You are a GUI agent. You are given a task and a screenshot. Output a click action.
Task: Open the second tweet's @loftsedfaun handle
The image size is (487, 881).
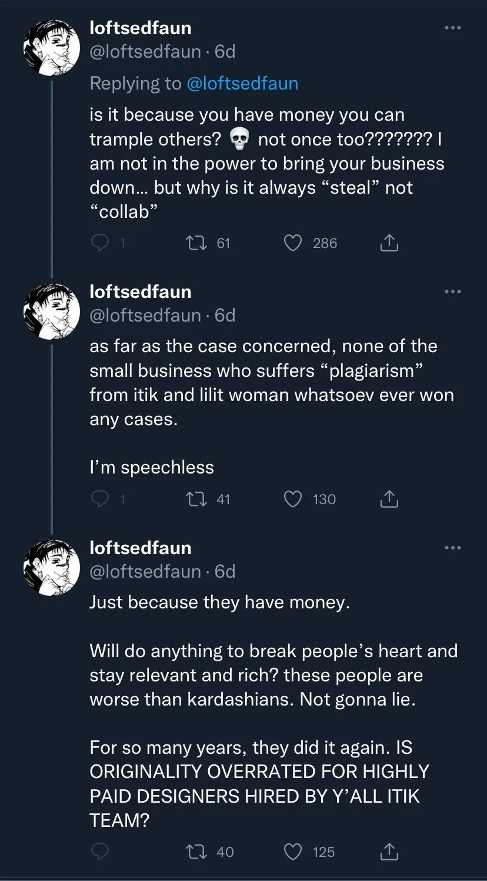(x=145, y=316)
